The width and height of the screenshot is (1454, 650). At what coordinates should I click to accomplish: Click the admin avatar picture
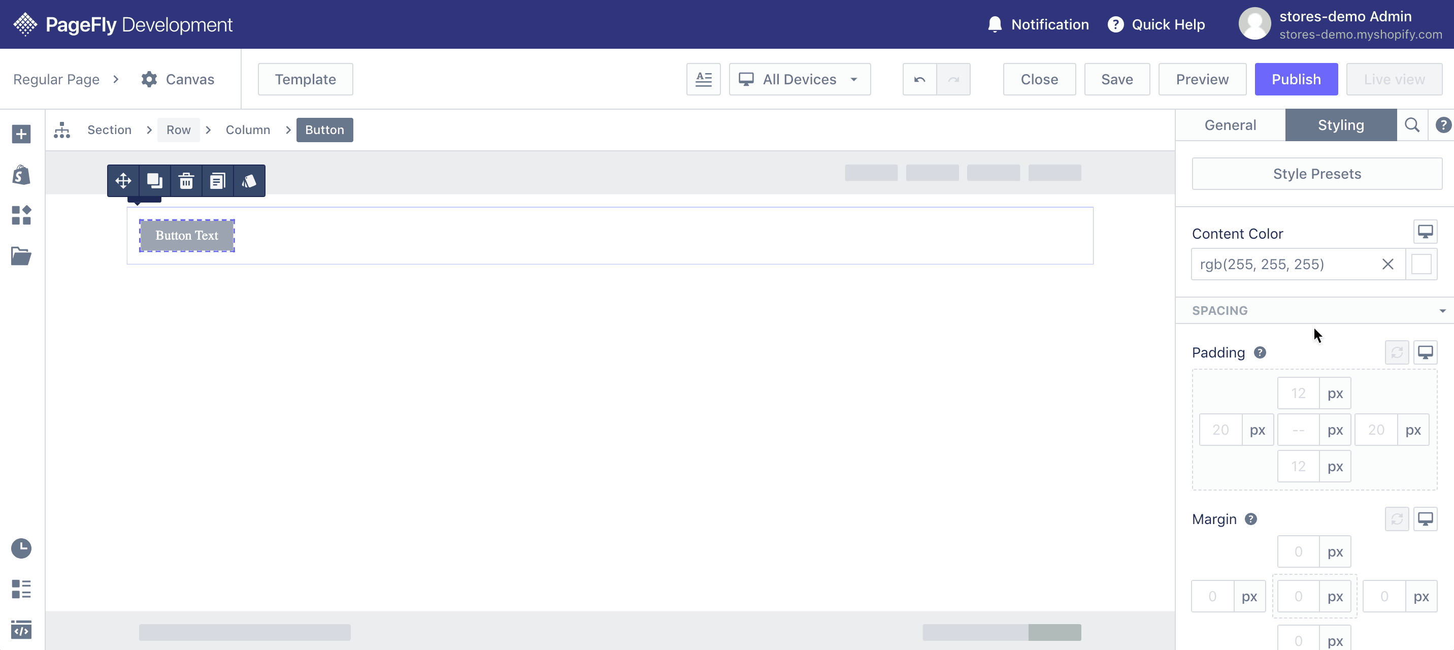(x=1254, y=24)
